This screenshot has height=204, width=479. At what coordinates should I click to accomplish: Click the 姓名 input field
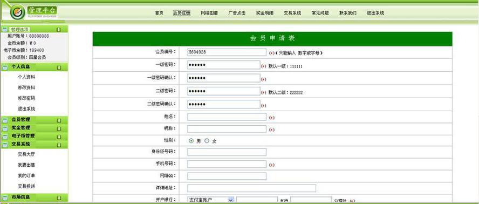(x=227, y=117)
